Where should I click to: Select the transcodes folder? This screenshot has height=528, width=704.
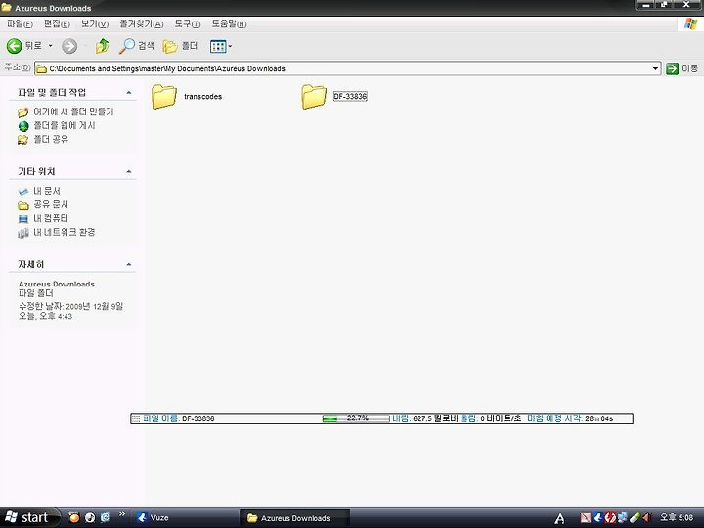187,96
